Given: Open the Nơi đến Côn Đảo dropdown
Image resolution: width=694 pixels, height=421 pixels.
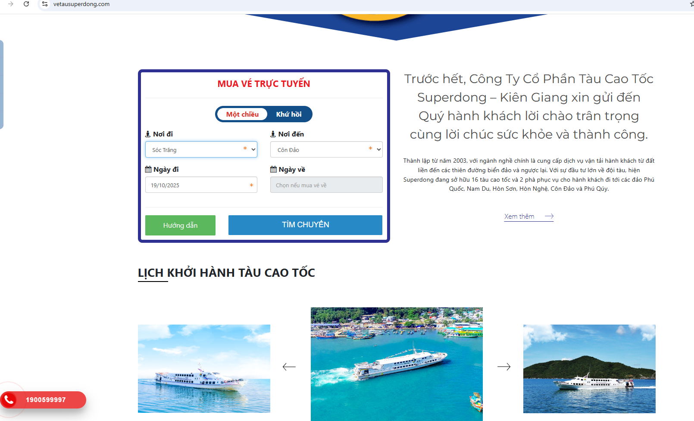Looking at the screenshot, I should coord(326,149).
